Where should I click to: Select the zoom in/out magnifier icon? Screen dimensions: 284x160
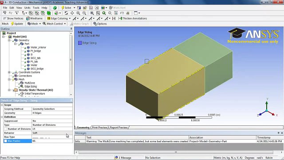[78, 13]
